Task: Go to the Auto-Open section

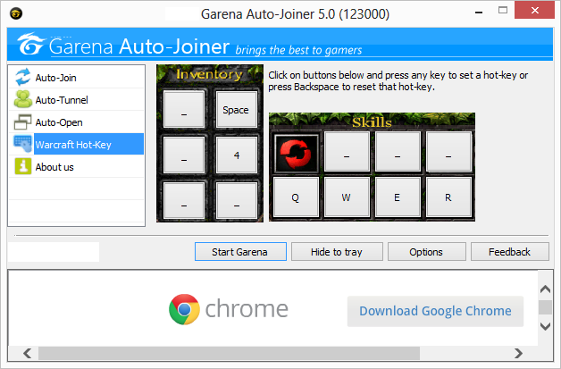Action: click(x=77, y=122)
